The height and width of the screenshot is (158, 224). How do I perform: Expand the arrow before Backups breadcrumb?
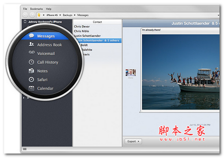(x=60, y=15)
